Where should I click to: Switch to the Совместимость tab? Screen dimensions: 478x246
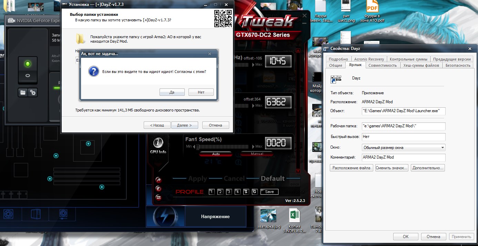[x=383, y=65]
